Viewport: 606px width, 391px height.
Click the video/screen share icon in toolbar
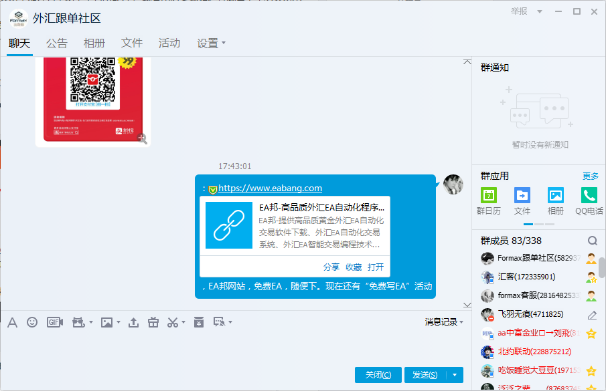point(78,322)
